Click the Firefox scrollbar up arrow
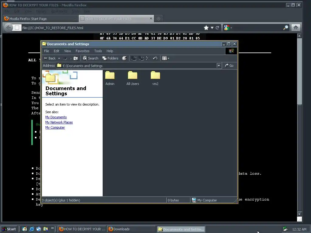The image size is (311, 233). [x=299, y=36]
